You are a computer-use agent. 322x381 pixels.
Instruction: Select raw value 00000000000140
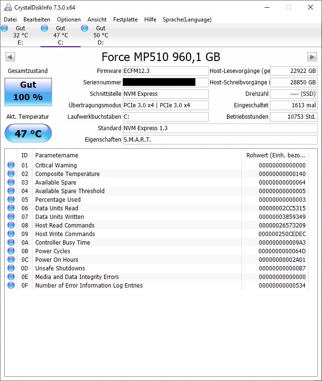click(282, 174)
